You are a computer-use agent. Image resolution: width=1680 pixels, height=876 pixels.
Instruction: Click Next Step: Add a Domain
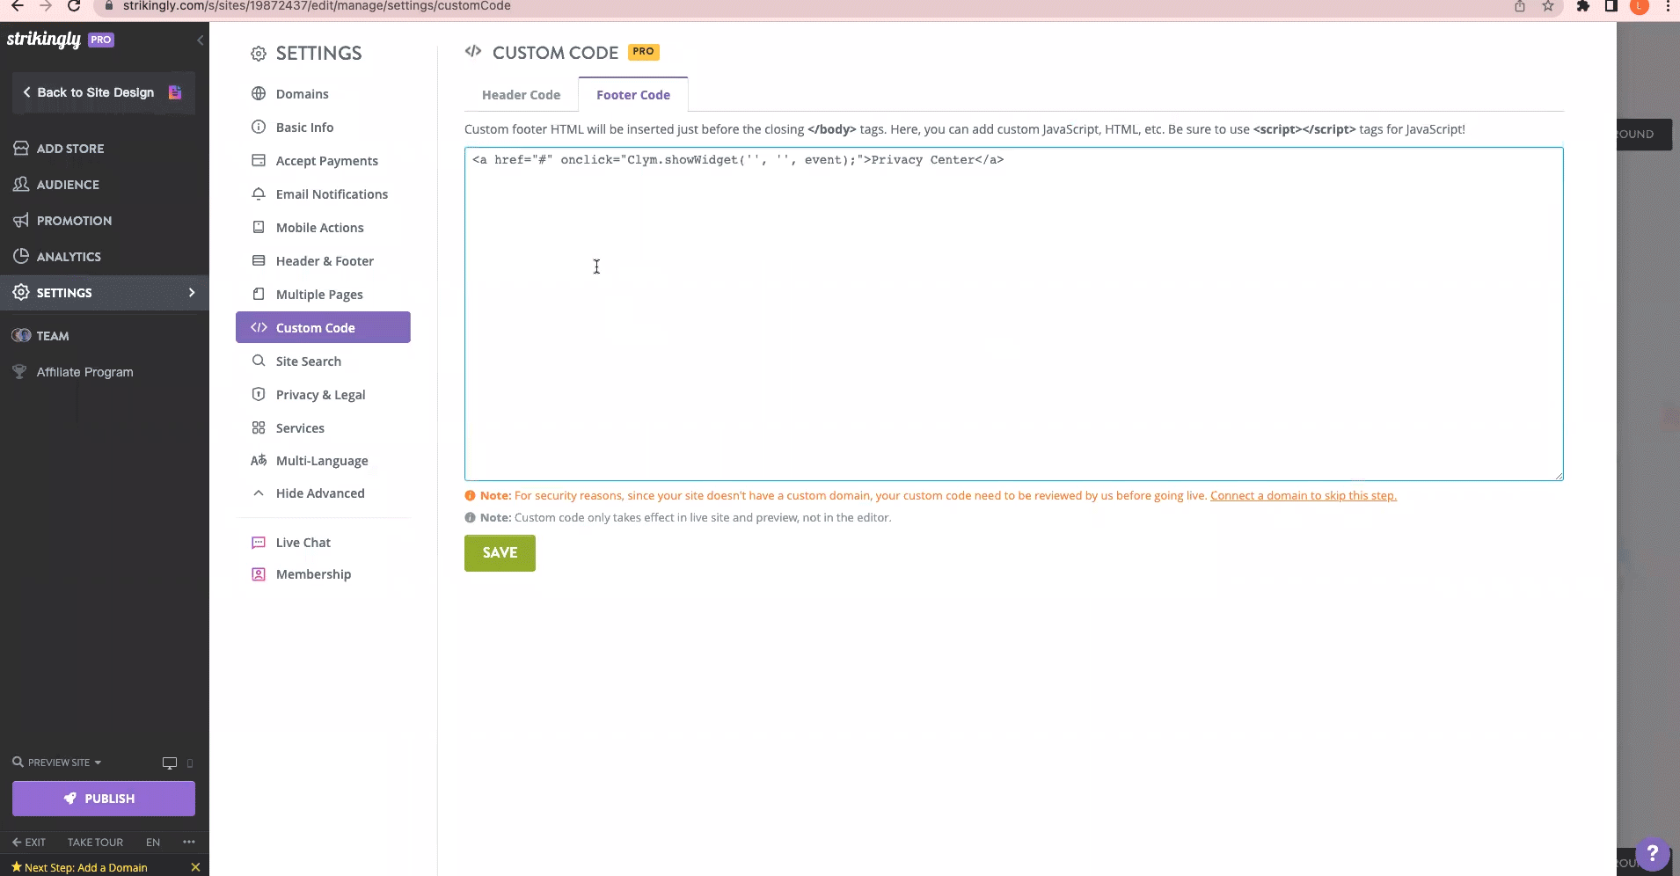click(x=85, y=868)
